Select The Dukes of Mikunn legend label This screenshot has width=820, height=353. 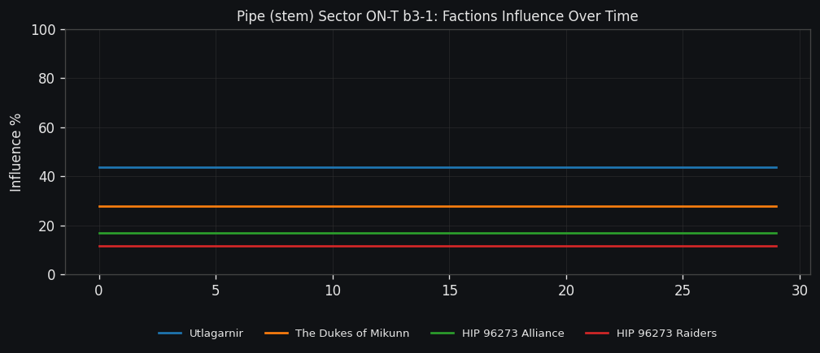pyautogui.click(x=351, y=334)
